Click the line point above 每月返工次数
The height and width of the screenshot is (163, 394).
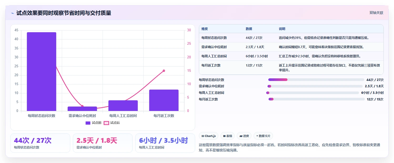pos(164,71)
